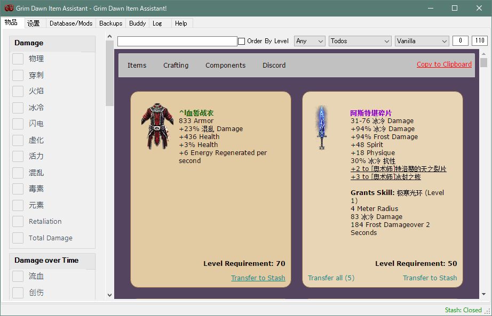Viewport: 492px width, 316px height.
Task: Click the ^l血誓战衣 item name
Action: click(x=196, y=113)
